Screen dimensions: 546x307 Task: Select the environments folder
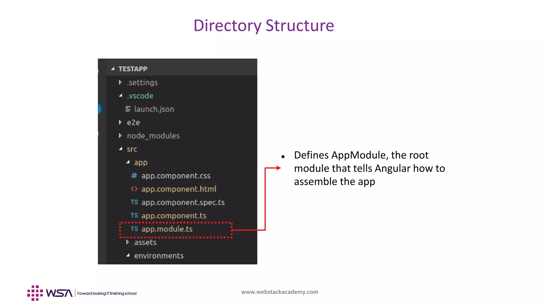(159, 256)
